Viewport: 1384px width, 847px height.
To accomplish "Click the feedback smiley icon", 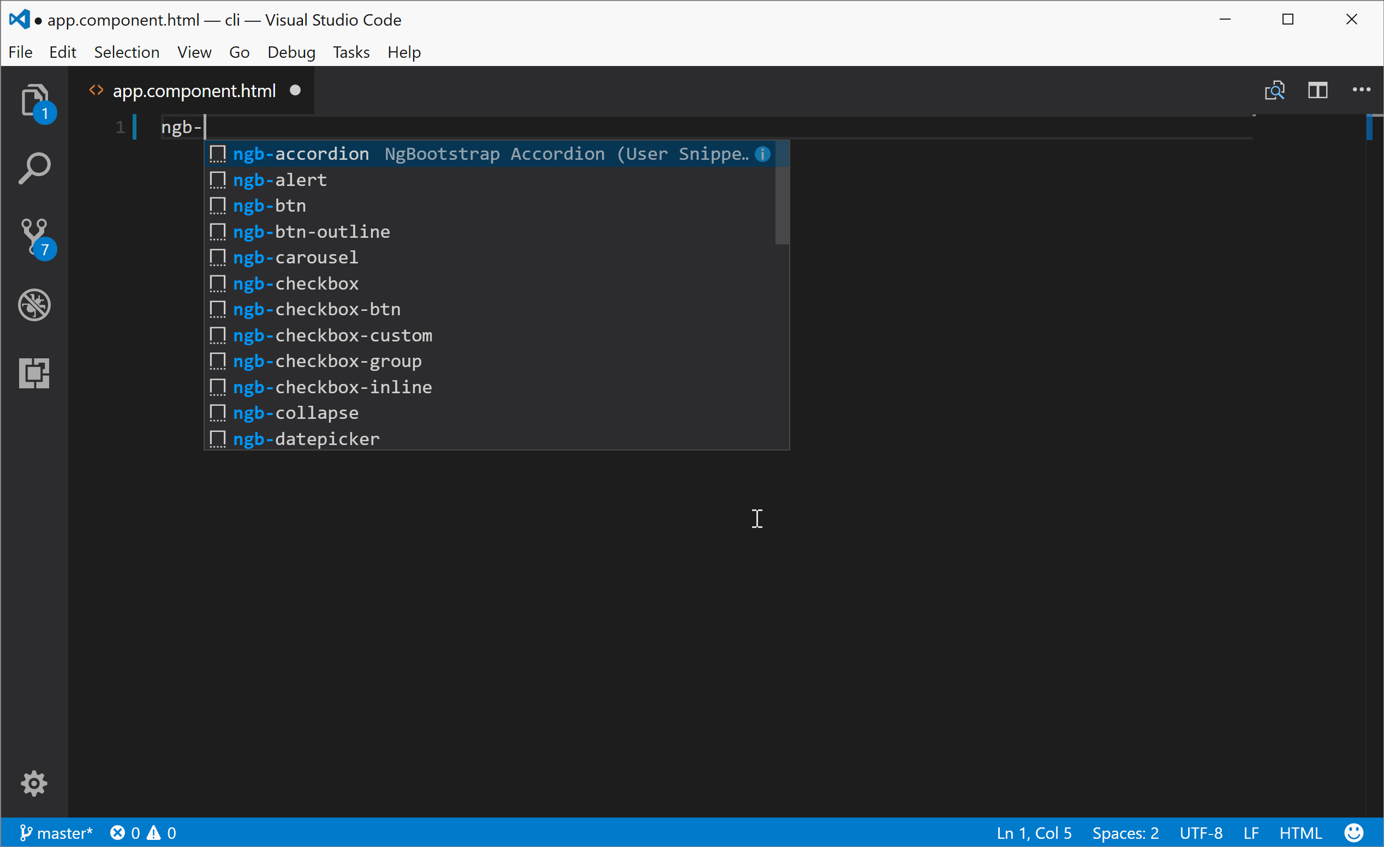I will [1353, 833].
